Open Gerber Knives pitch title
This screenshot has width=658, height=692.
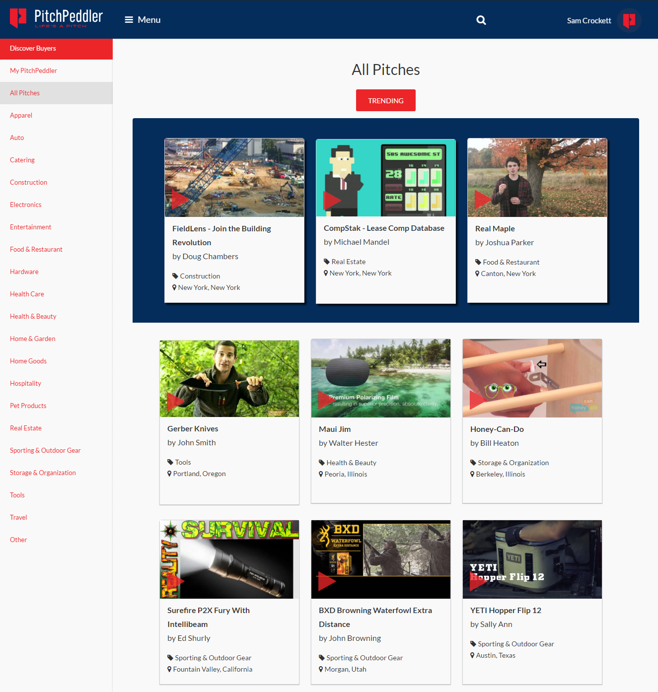pyautogui.click(x=193, y=429)
